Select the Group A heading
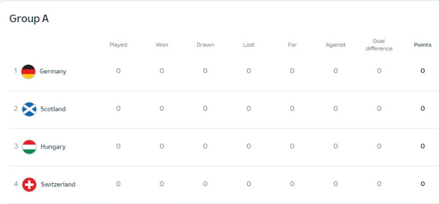The image size is (439, 204). pos(29,18)
